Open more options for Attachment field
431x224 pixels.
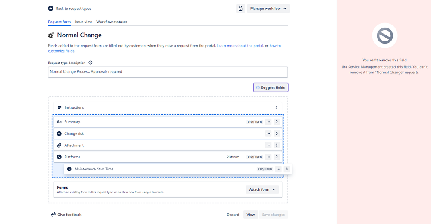268,145
